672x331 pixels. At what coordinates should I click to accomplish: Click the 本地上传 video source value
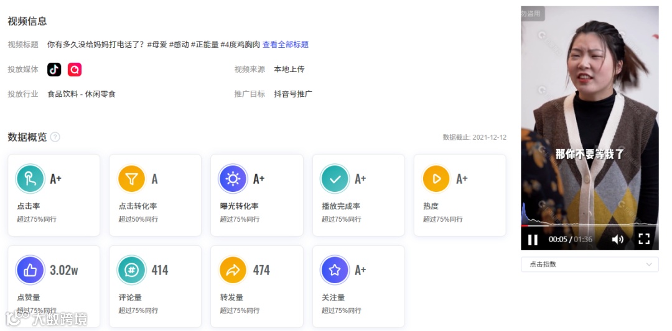tap(289, 70)
